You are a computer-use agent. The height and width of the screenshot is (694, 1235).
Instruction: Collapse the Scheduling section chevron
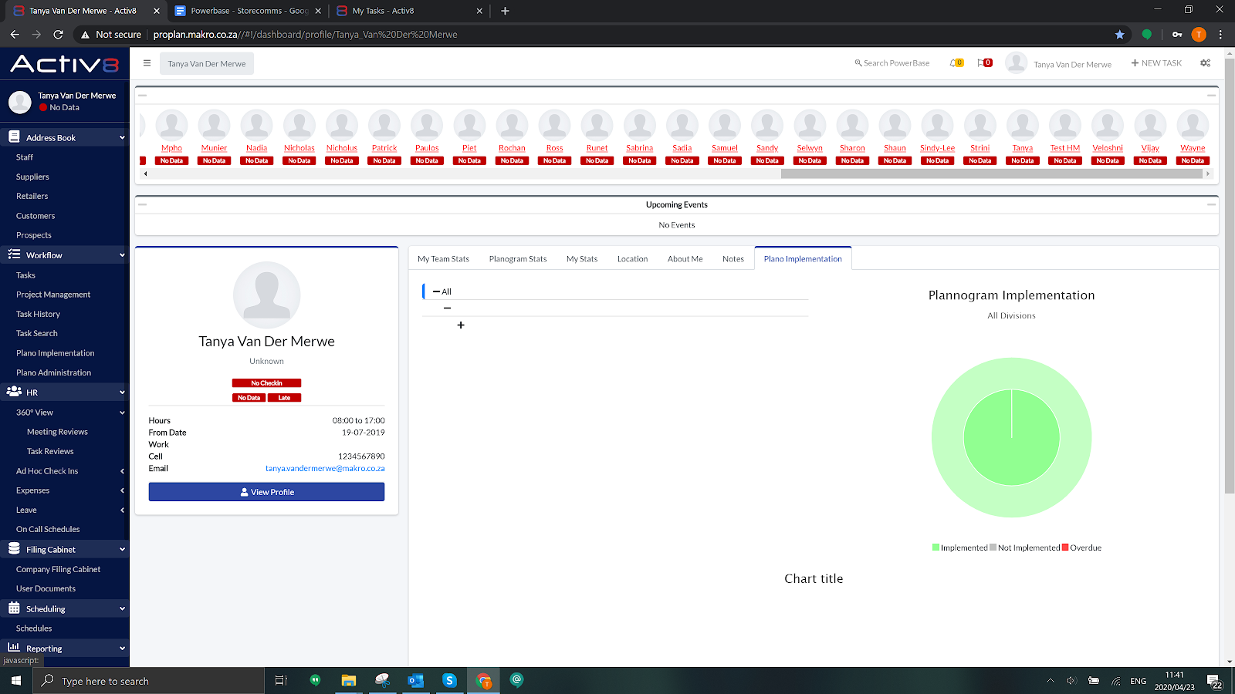(x=122, y=609)
